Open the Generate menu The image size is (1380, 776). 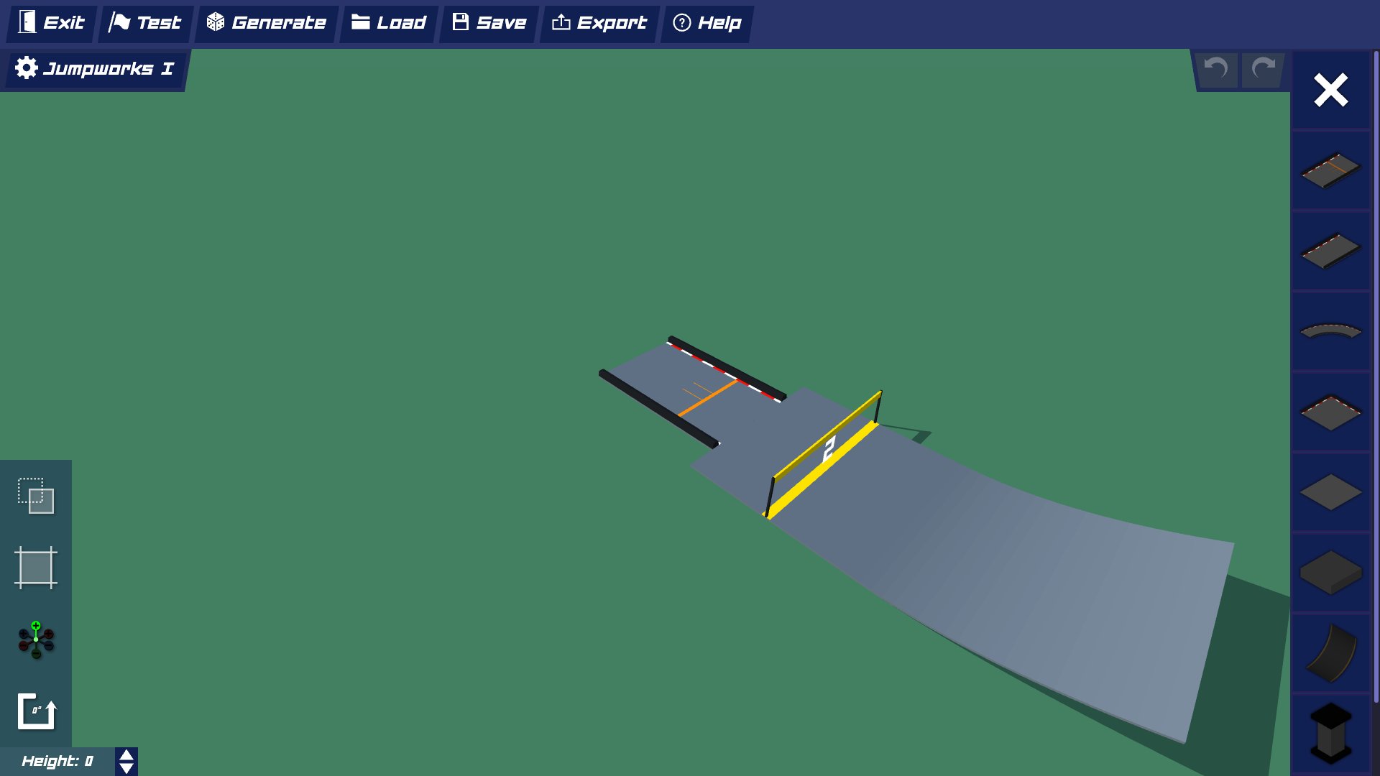pyautogui.click(x=266, y=22)
